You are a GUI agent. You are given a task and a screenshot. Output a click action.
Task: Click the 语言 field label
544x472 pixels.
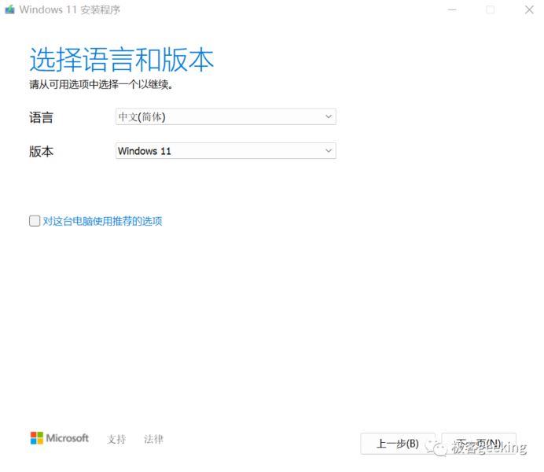click(41, 117)
